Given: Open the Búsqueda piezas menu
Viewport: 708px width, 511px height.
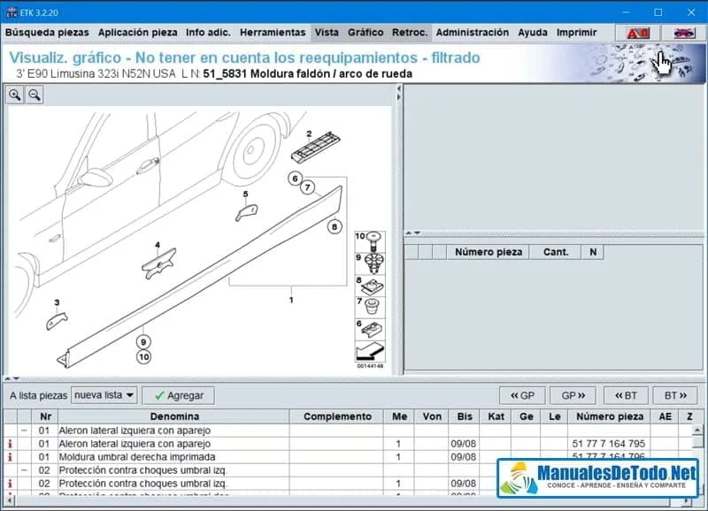Looking at the screenshot, I should (x=47, y=33).
